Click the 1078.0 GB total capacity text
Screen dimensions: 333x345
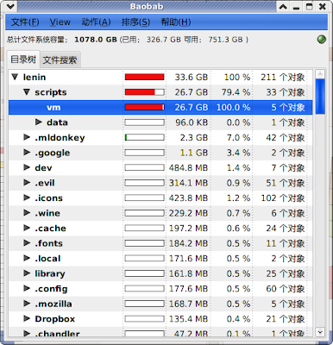96,40
